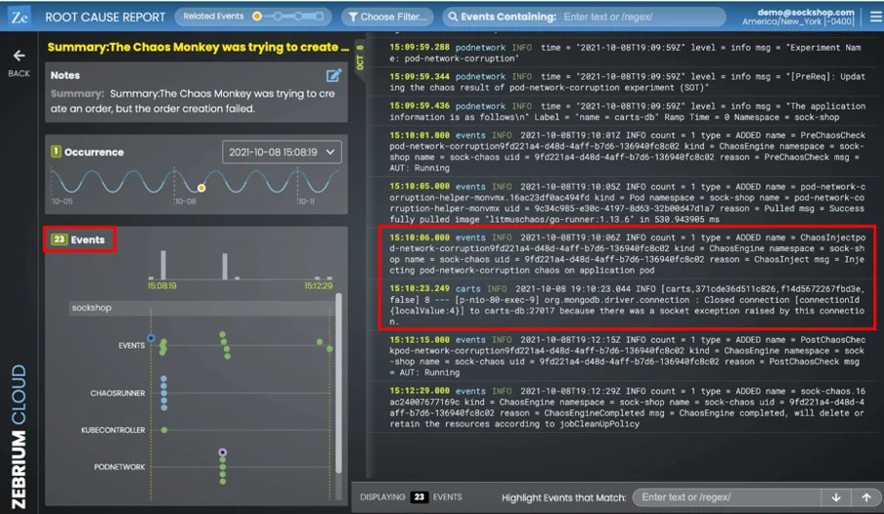Viewport: 884px width, 514px height.
Task: Click the events chart vertical scrollbar
Action: coord(338,384)
